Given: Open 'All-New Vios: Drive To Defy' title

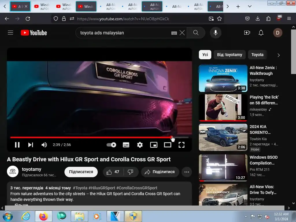Looking at the screenshot, I should click(263, 190).
